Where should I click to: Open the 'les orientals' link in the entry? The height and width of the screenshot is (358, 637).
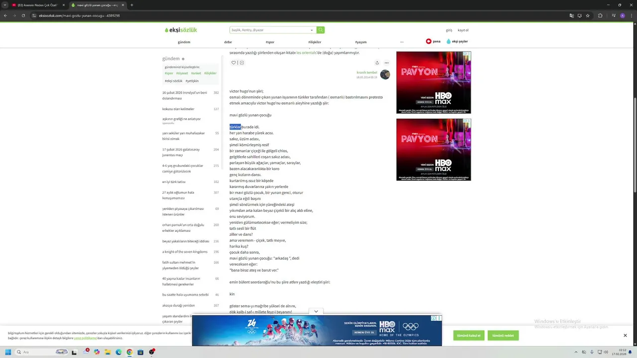click(x=306, y=53)
